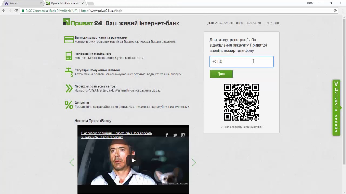The image size is (346, 194).
Task: Click the worldwide transfers double-arrow icon
Action: (69, 88)
